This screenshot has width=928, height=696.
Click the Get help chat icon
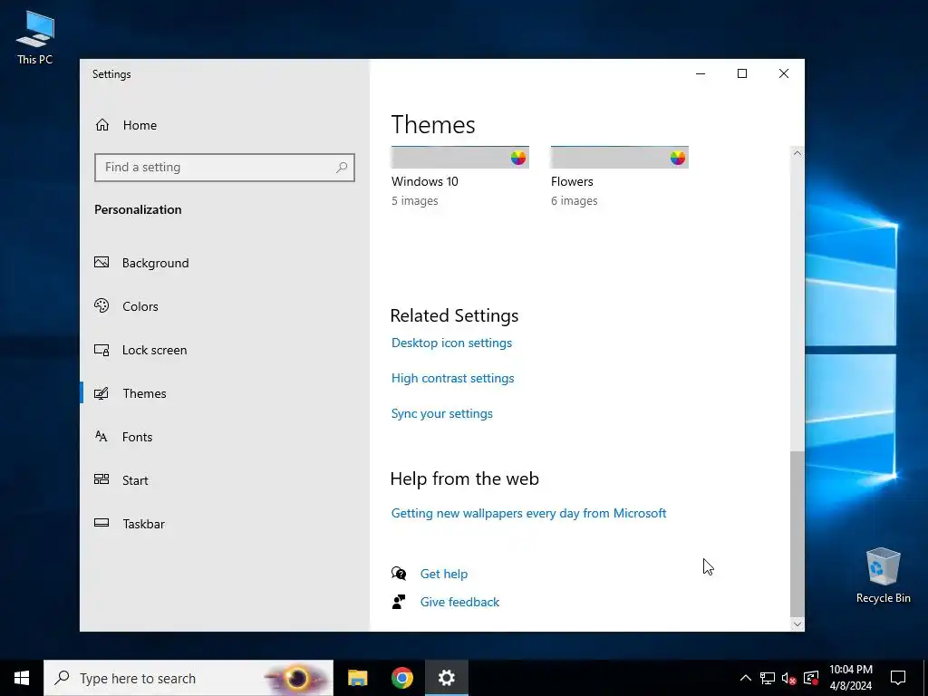click(x=399, y=573)
